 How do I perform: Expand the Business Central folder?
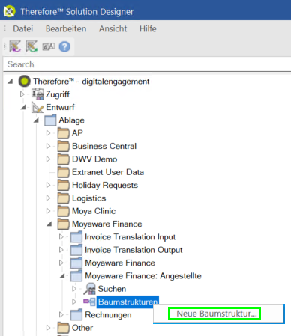coord(48,146)
